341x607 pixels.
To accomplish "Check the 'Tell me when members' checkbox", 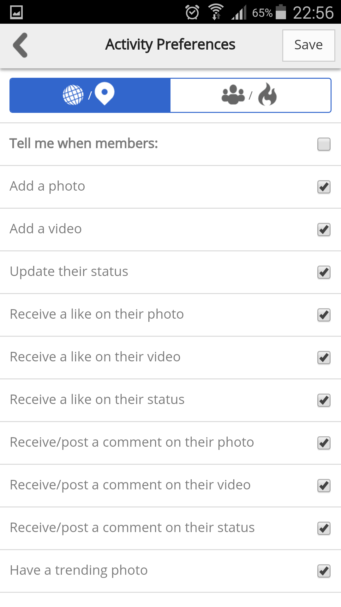I will [x=324, y=144].
